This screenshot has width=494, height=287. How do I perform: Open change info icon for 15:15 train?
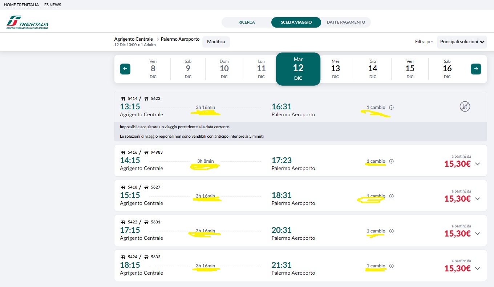tap(391, 196)
